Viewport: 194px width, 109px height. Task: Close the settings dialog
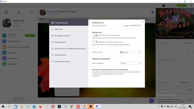click(x=143, y=21)
